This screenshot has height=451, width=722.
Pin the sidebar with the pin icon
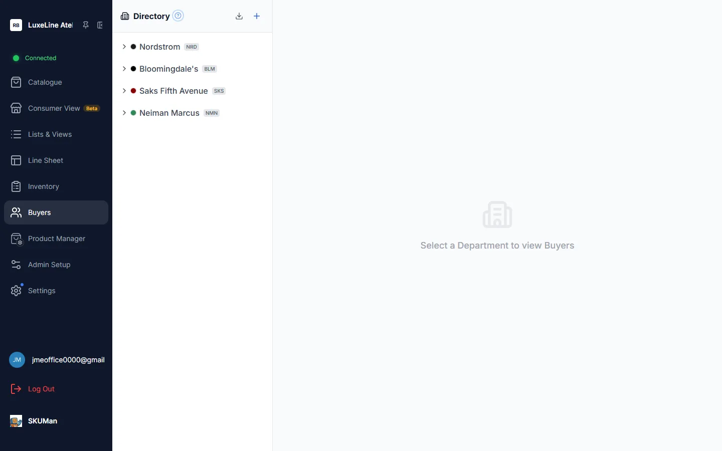(86, 25)
